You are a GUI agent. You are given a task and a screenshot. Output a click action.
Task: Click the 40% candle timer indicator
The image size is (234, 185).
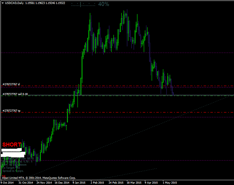(104, 4)
